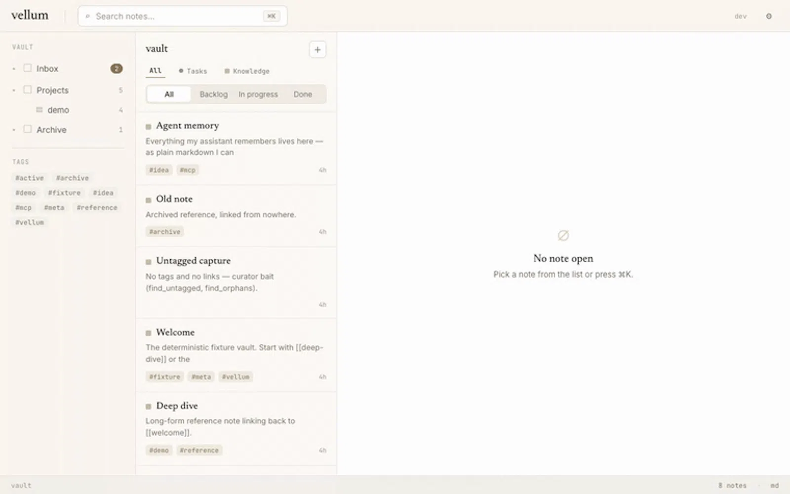
Task: Filter by #demo tag in sidebar
Action: pos(25,193)
